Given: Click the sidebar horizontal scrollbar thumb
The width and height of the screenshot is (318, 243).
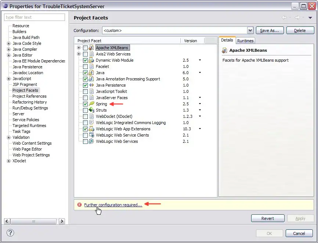Looking at the screenshot, I should (33, 221).
